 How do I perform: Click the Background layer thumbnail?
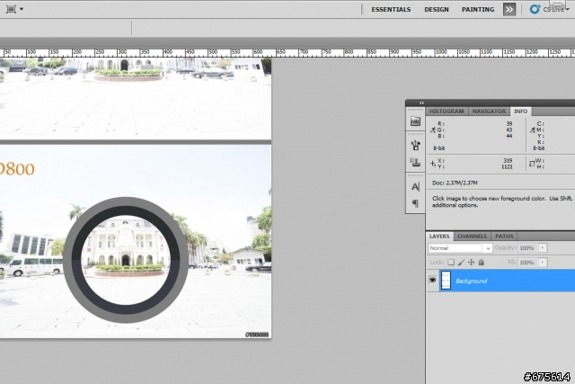point(445,281)
